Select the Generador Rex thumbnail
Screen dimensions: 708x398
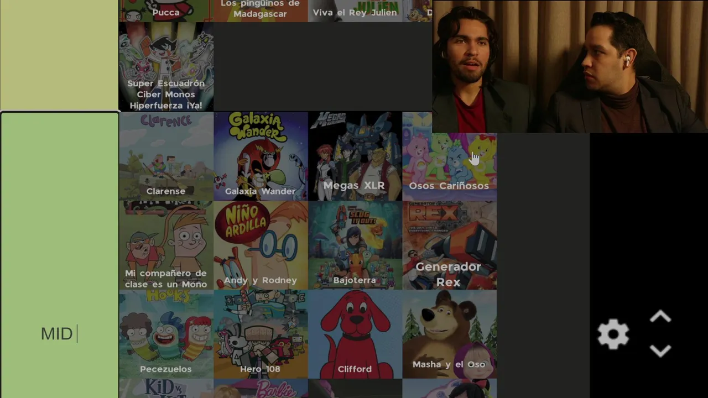[x=449, y=245]
